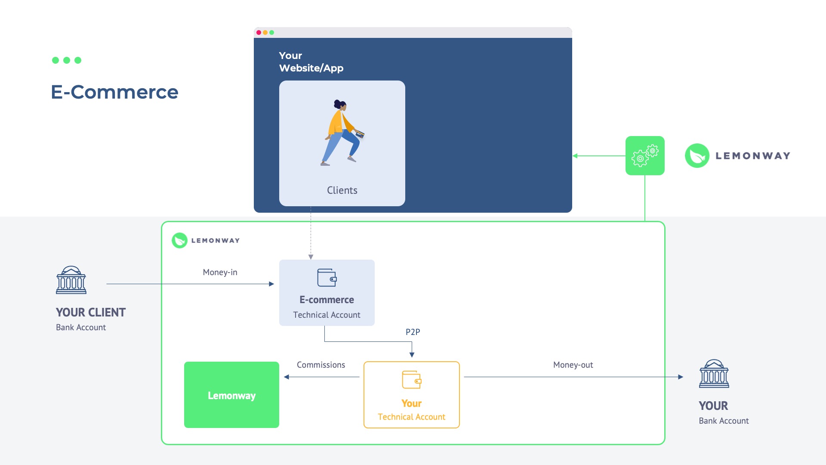Click the E-commerce wallet icon

tap(327, 278)
